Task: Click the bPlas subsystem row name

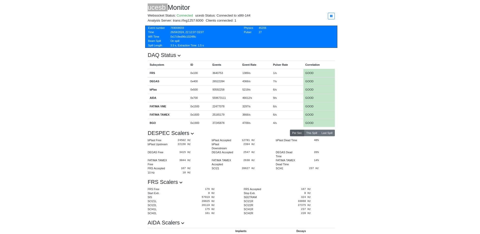Action: pyautogui.click(x=153, y=90)
